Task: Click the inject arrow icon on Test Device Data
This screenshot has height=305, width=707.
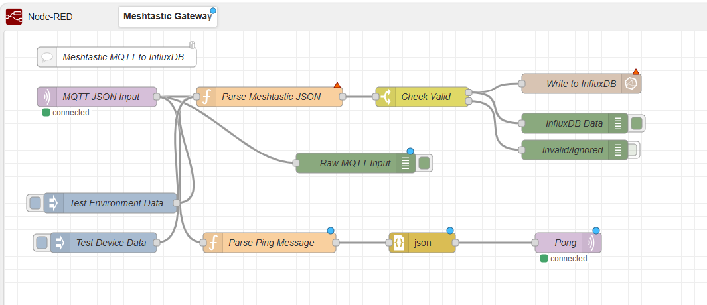Action: coord(60,243)
